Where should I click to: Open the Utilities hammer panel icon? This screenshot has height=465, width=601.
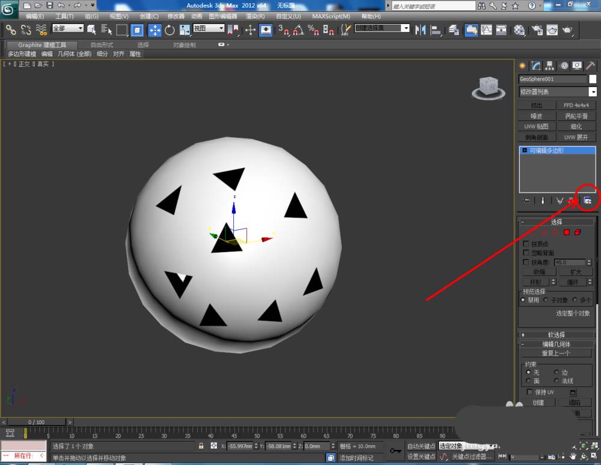(x=591, y=66)
